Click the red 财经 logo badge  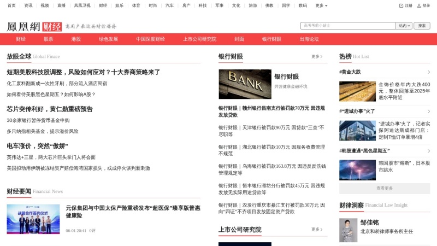click(52, 27)
